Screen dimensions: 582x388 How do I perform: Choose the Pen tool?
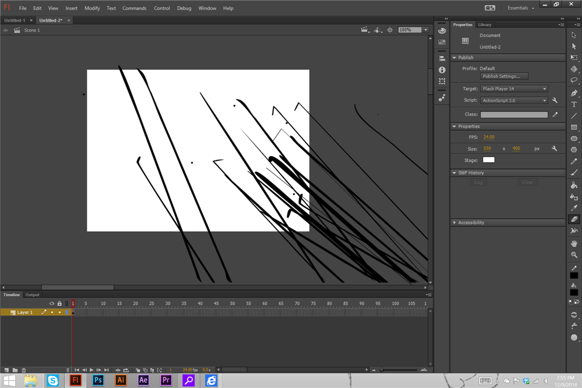574,93
